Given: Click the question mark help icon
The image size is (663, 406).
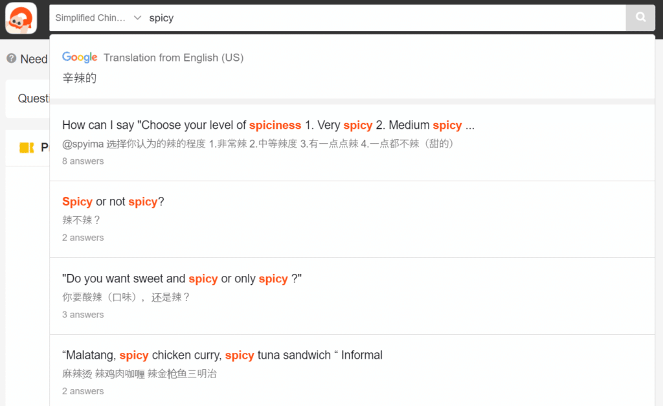Looking at the screenshot, I should (11, 58).
